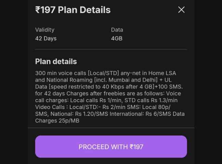Dismiss dialog via dimmed area left of panel
The image size is (222, 164).
pyautogui.click(x=14, y=82)
